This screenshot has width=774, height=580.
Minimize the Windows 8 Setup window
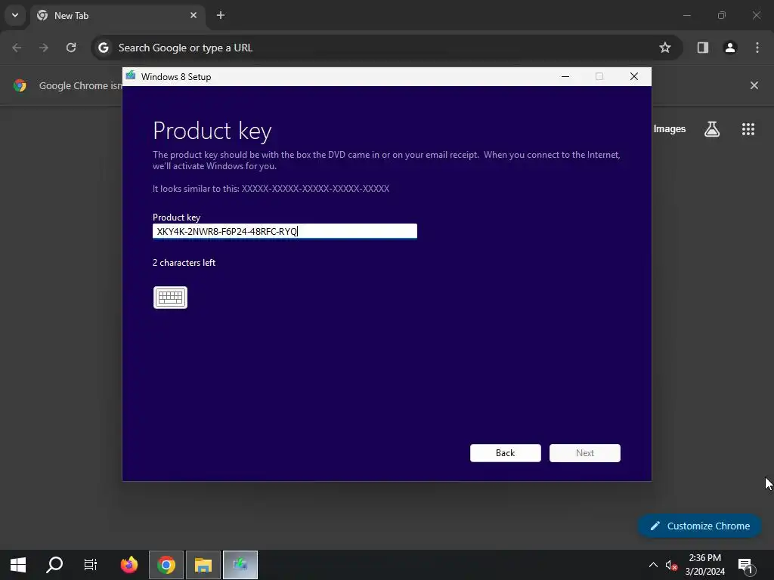pos(565,76)
